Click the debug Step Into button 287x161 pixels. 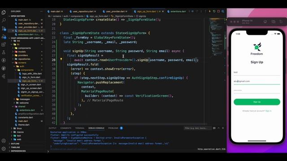tap(201, 11)
